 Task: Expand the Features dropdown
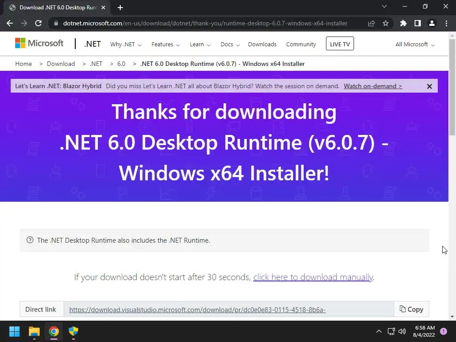click(x=166, y=45)
